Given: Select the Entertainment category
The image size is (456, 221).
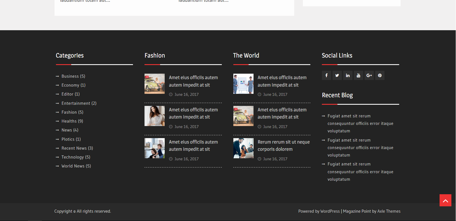Looking at the screenshot, I should (76, 103).
